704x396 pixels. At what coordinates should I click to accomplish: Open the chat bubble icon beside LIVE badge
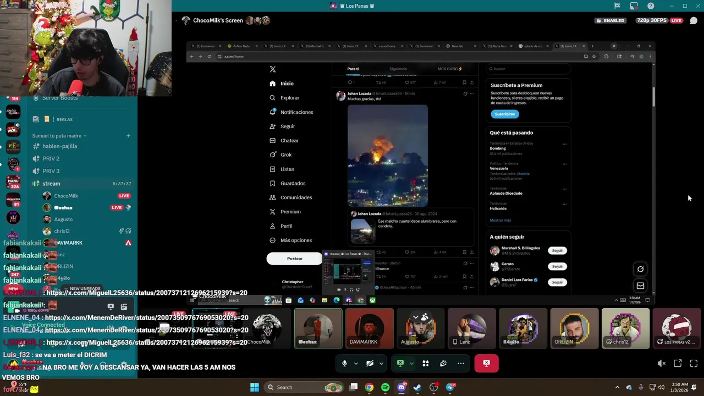pos(694,21)
